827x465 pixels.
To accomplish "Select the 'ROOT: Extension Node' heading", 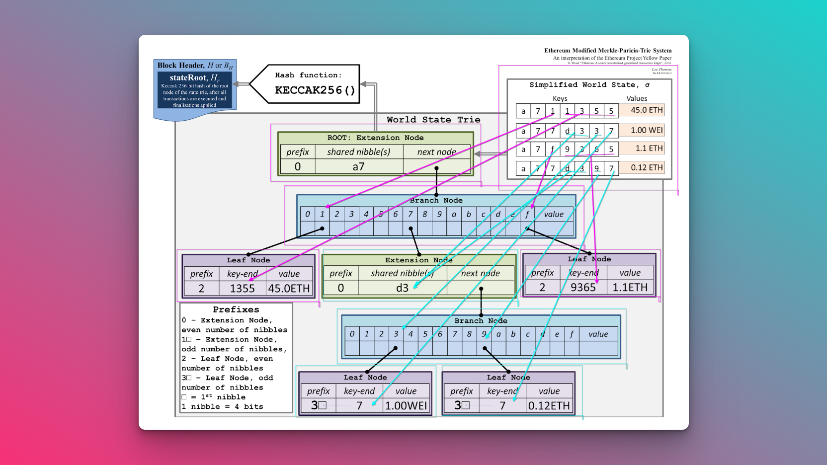I will tap(376, 138).
